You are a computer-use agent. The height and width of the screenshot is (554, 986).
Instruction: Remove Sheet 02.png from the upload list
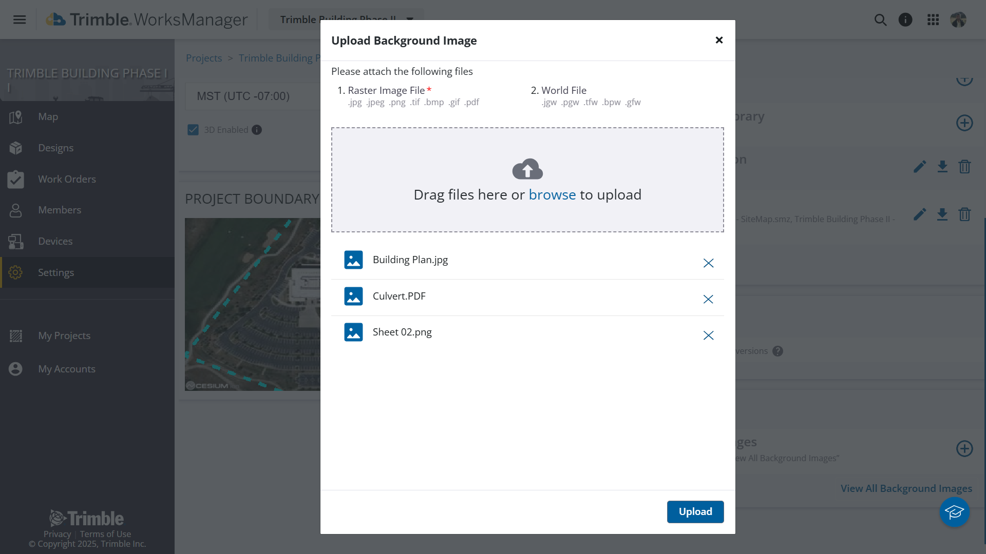(x=708, y=335)
